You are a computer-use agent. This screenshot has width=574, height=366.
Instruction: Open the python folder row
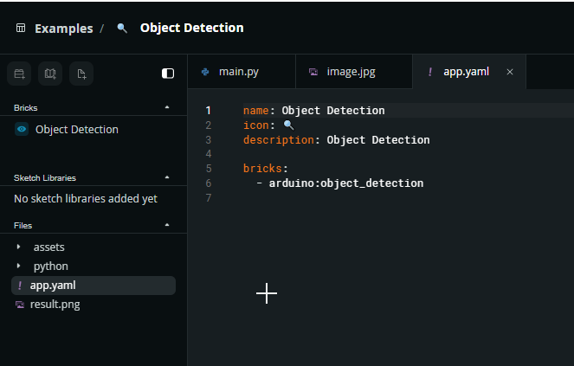click(94, 266)
